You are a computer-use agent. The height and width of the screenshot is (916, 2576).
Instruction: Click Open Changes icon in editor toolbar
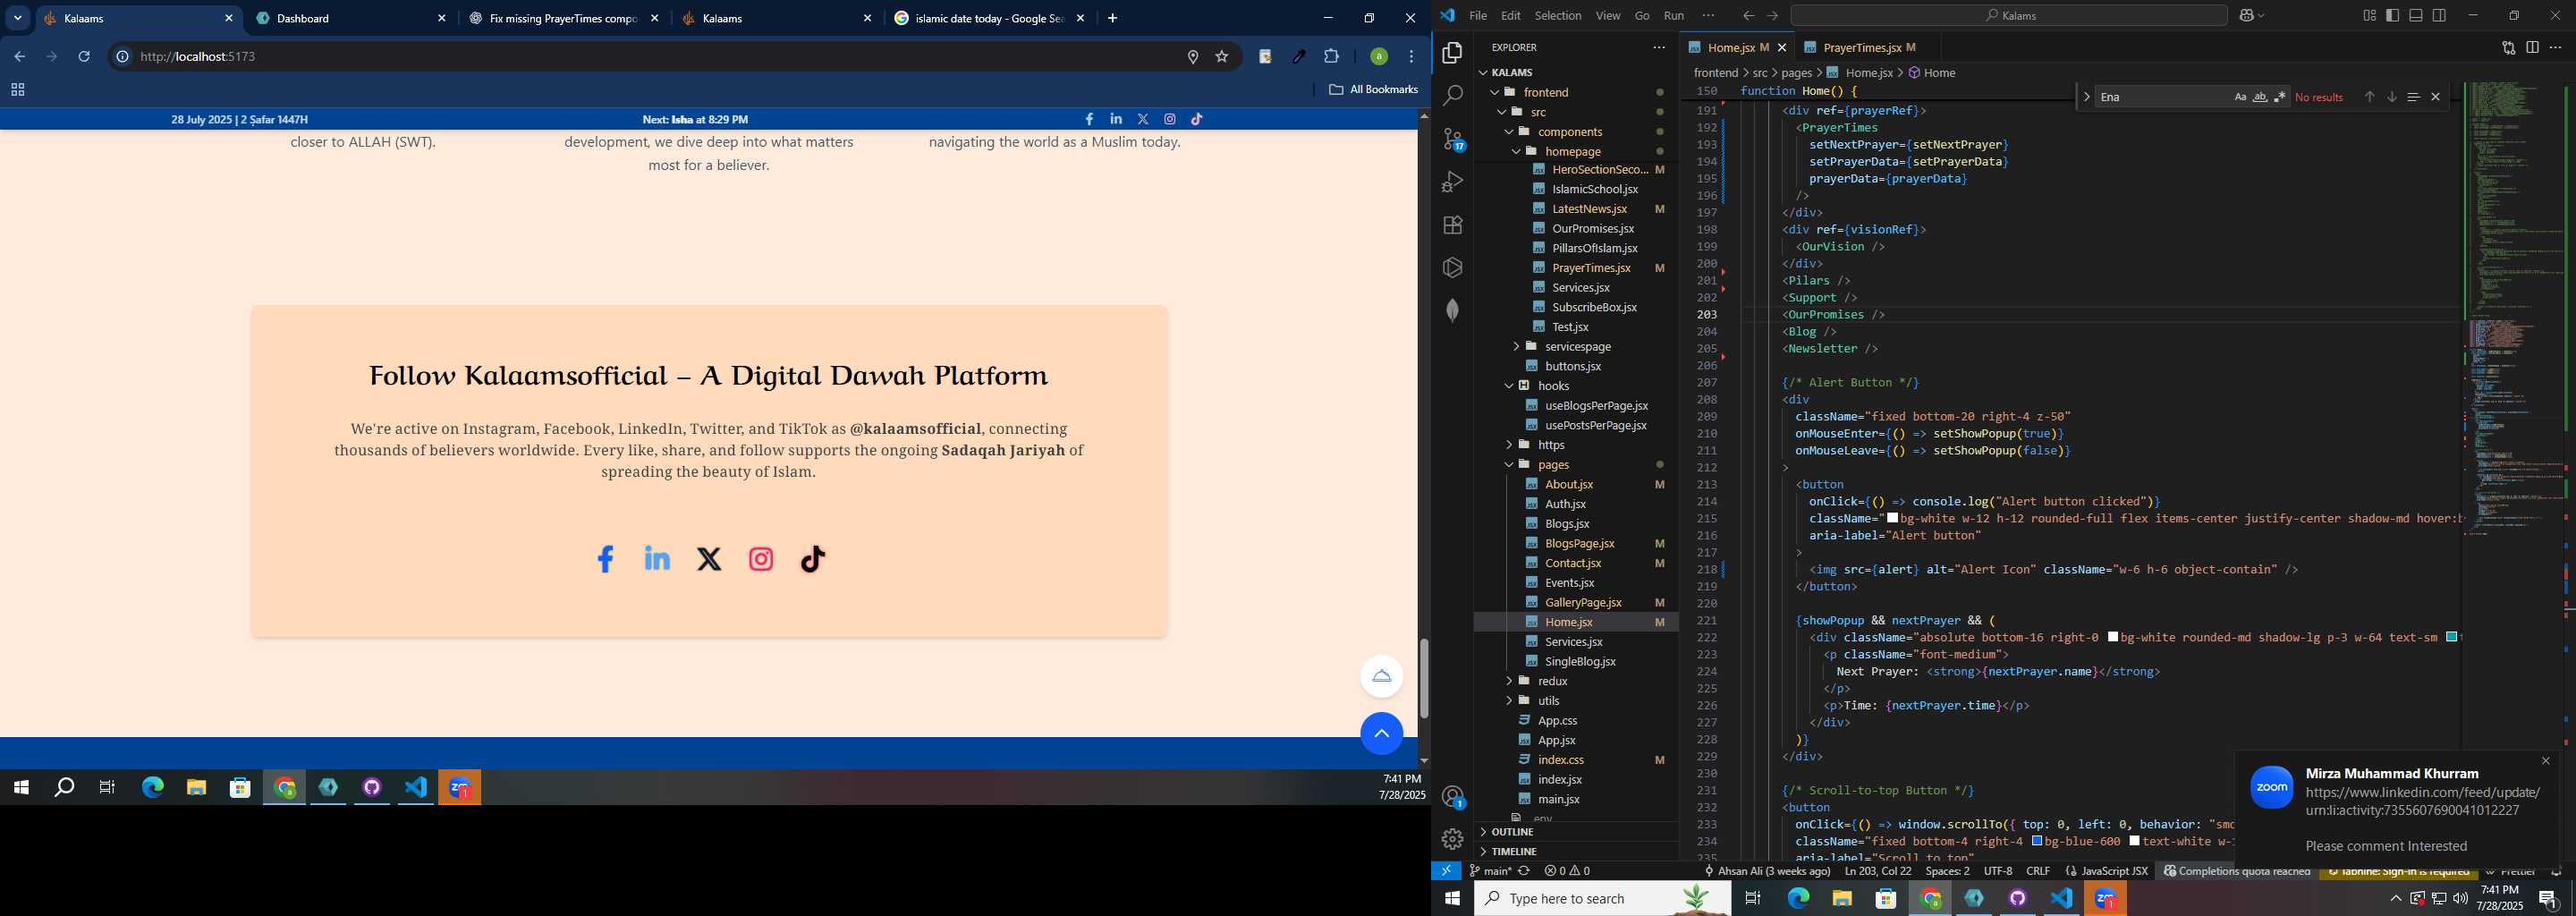coord(2508,47)
